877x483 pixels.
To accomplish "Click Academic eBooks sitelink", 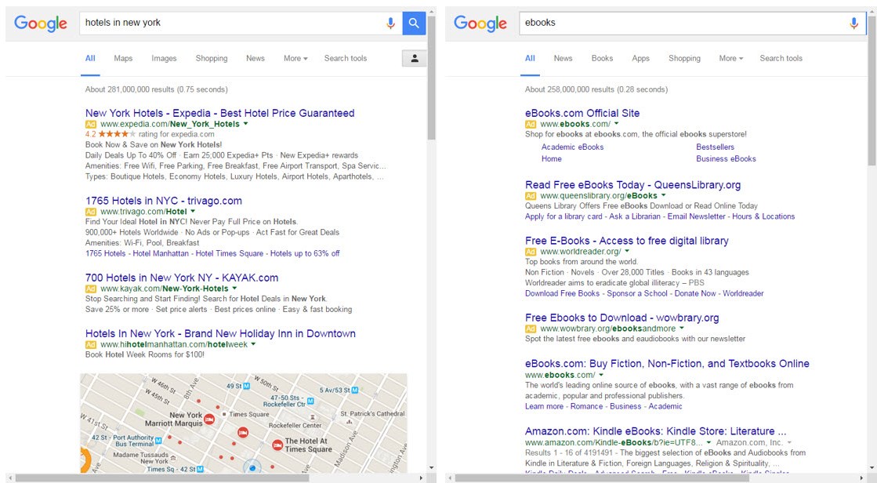I will [x=572, y=147].
